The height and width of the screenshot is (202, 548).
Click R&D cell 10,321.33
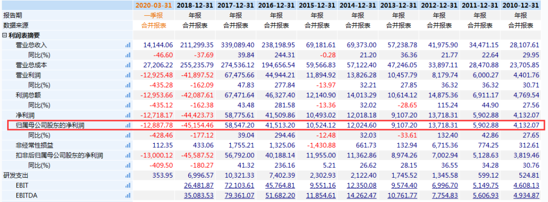point(239,176)
